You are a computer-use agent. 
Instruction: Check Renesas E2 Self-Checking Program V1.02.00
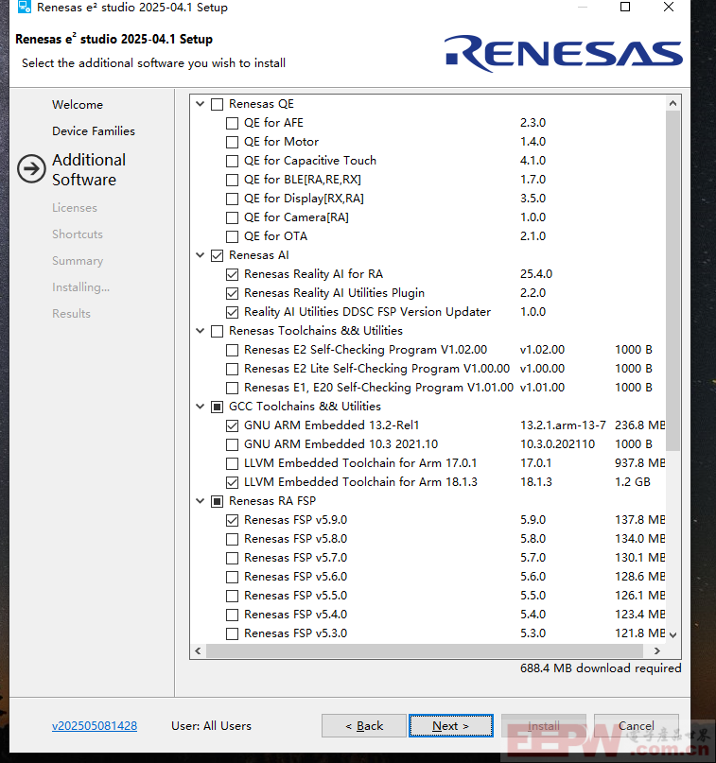pos(232,351)
